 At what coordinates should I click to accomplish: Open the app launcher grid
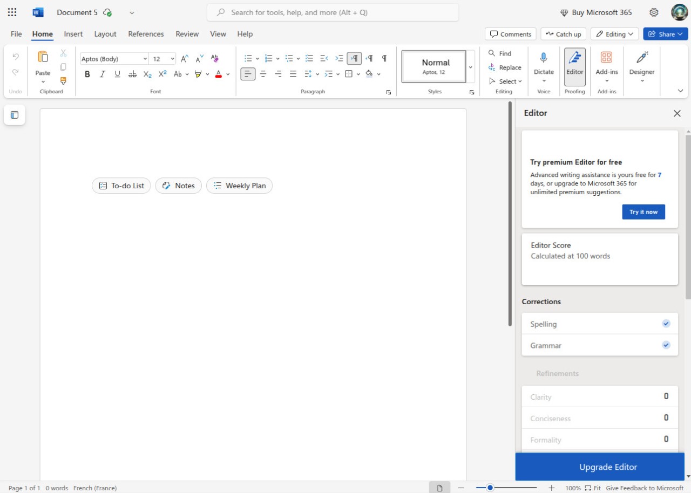click(x=12, y=12)
